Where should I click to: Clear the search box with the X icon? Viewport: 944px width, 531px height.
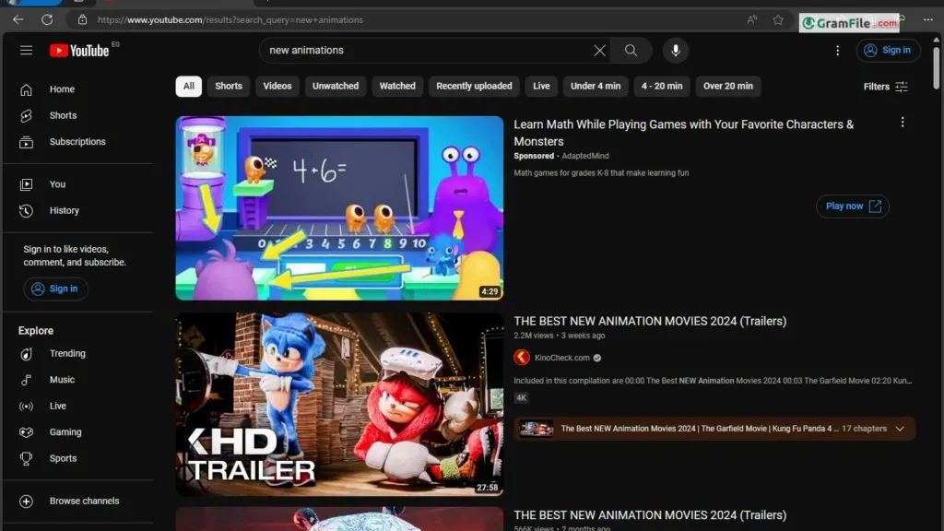pos(599,50)
